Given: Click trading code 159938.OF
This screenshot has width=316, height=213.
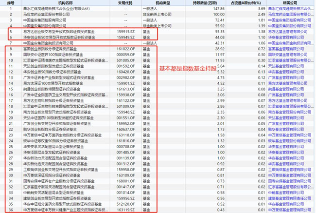Looking at the screenshot, I should (x=126, y=95).
